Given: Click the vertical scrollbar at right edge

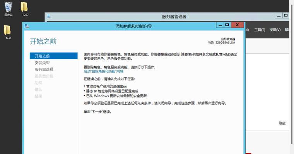Looking at the screenshot, I should coord(292,75).
